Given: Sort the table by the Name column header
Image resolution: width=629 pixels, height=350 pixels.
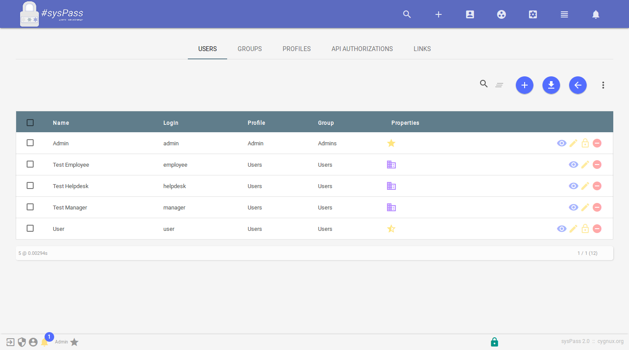Looking at the screenshot, I should pos(61,123).
